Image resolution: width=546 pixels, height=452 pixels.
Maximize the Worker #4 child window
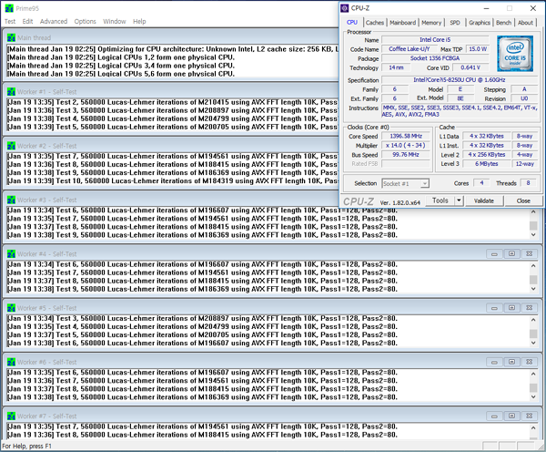[x=511, y=254]
